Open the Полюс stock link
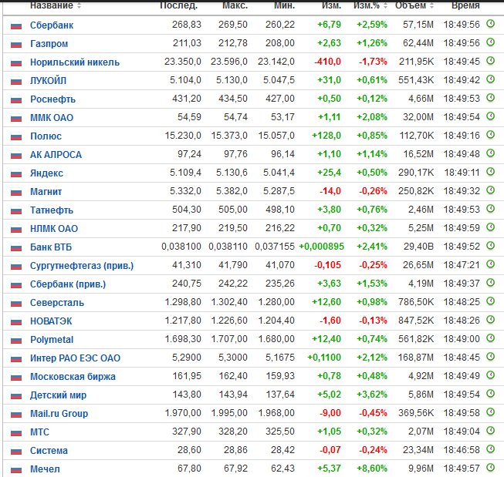This screenshot has height=477, width=504. click(46, 136)
